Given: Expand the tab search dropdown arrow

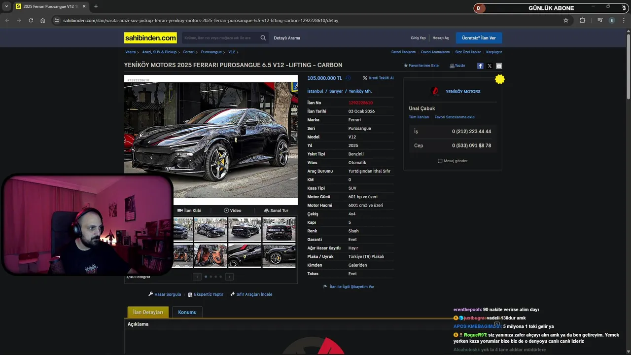Looking at the screenshot, I should (x=6, y=6).
